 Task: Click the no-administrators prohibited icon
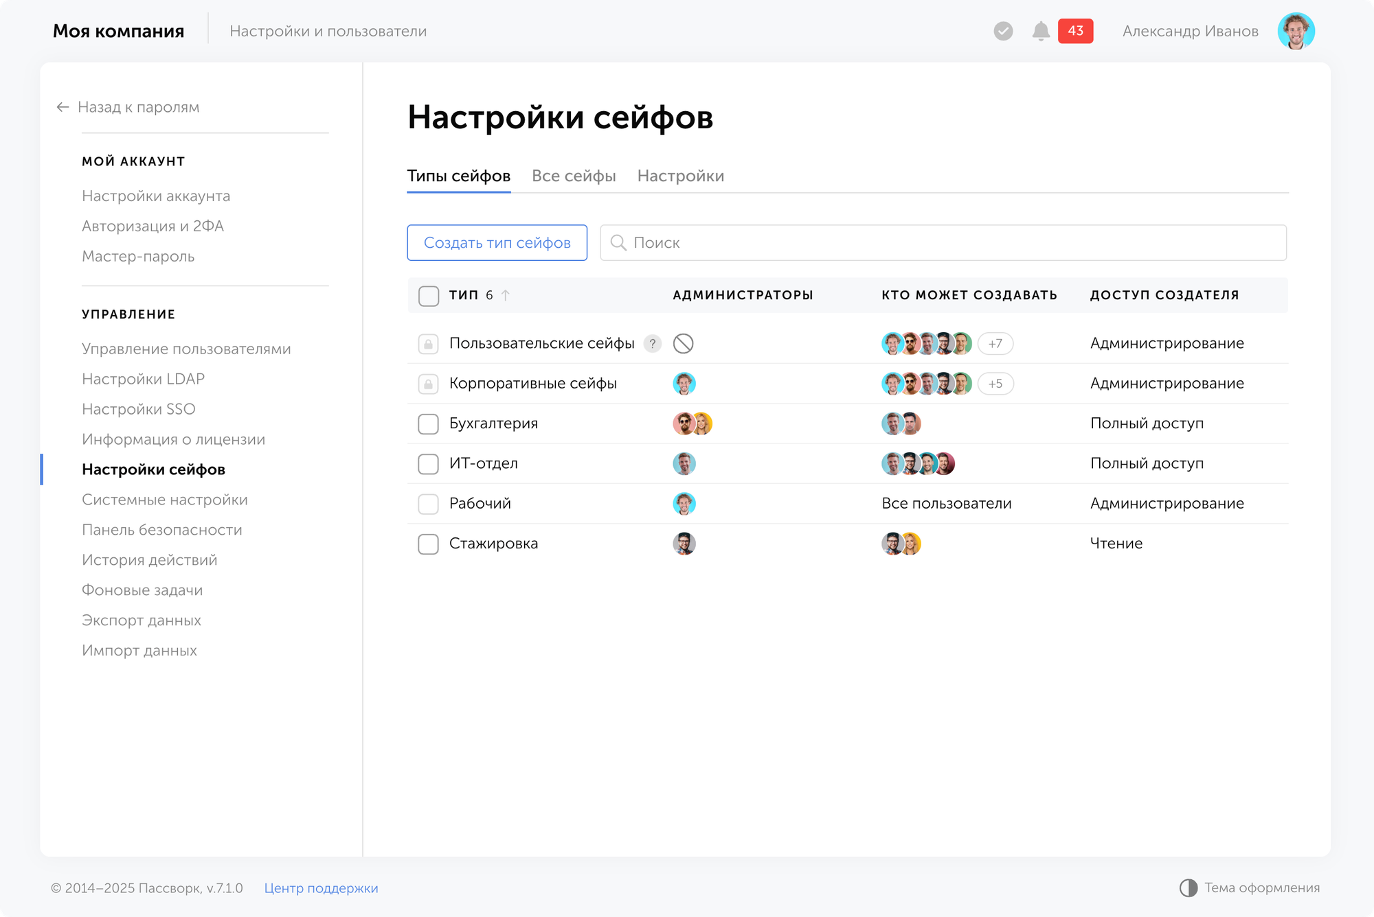click(683, 343)
